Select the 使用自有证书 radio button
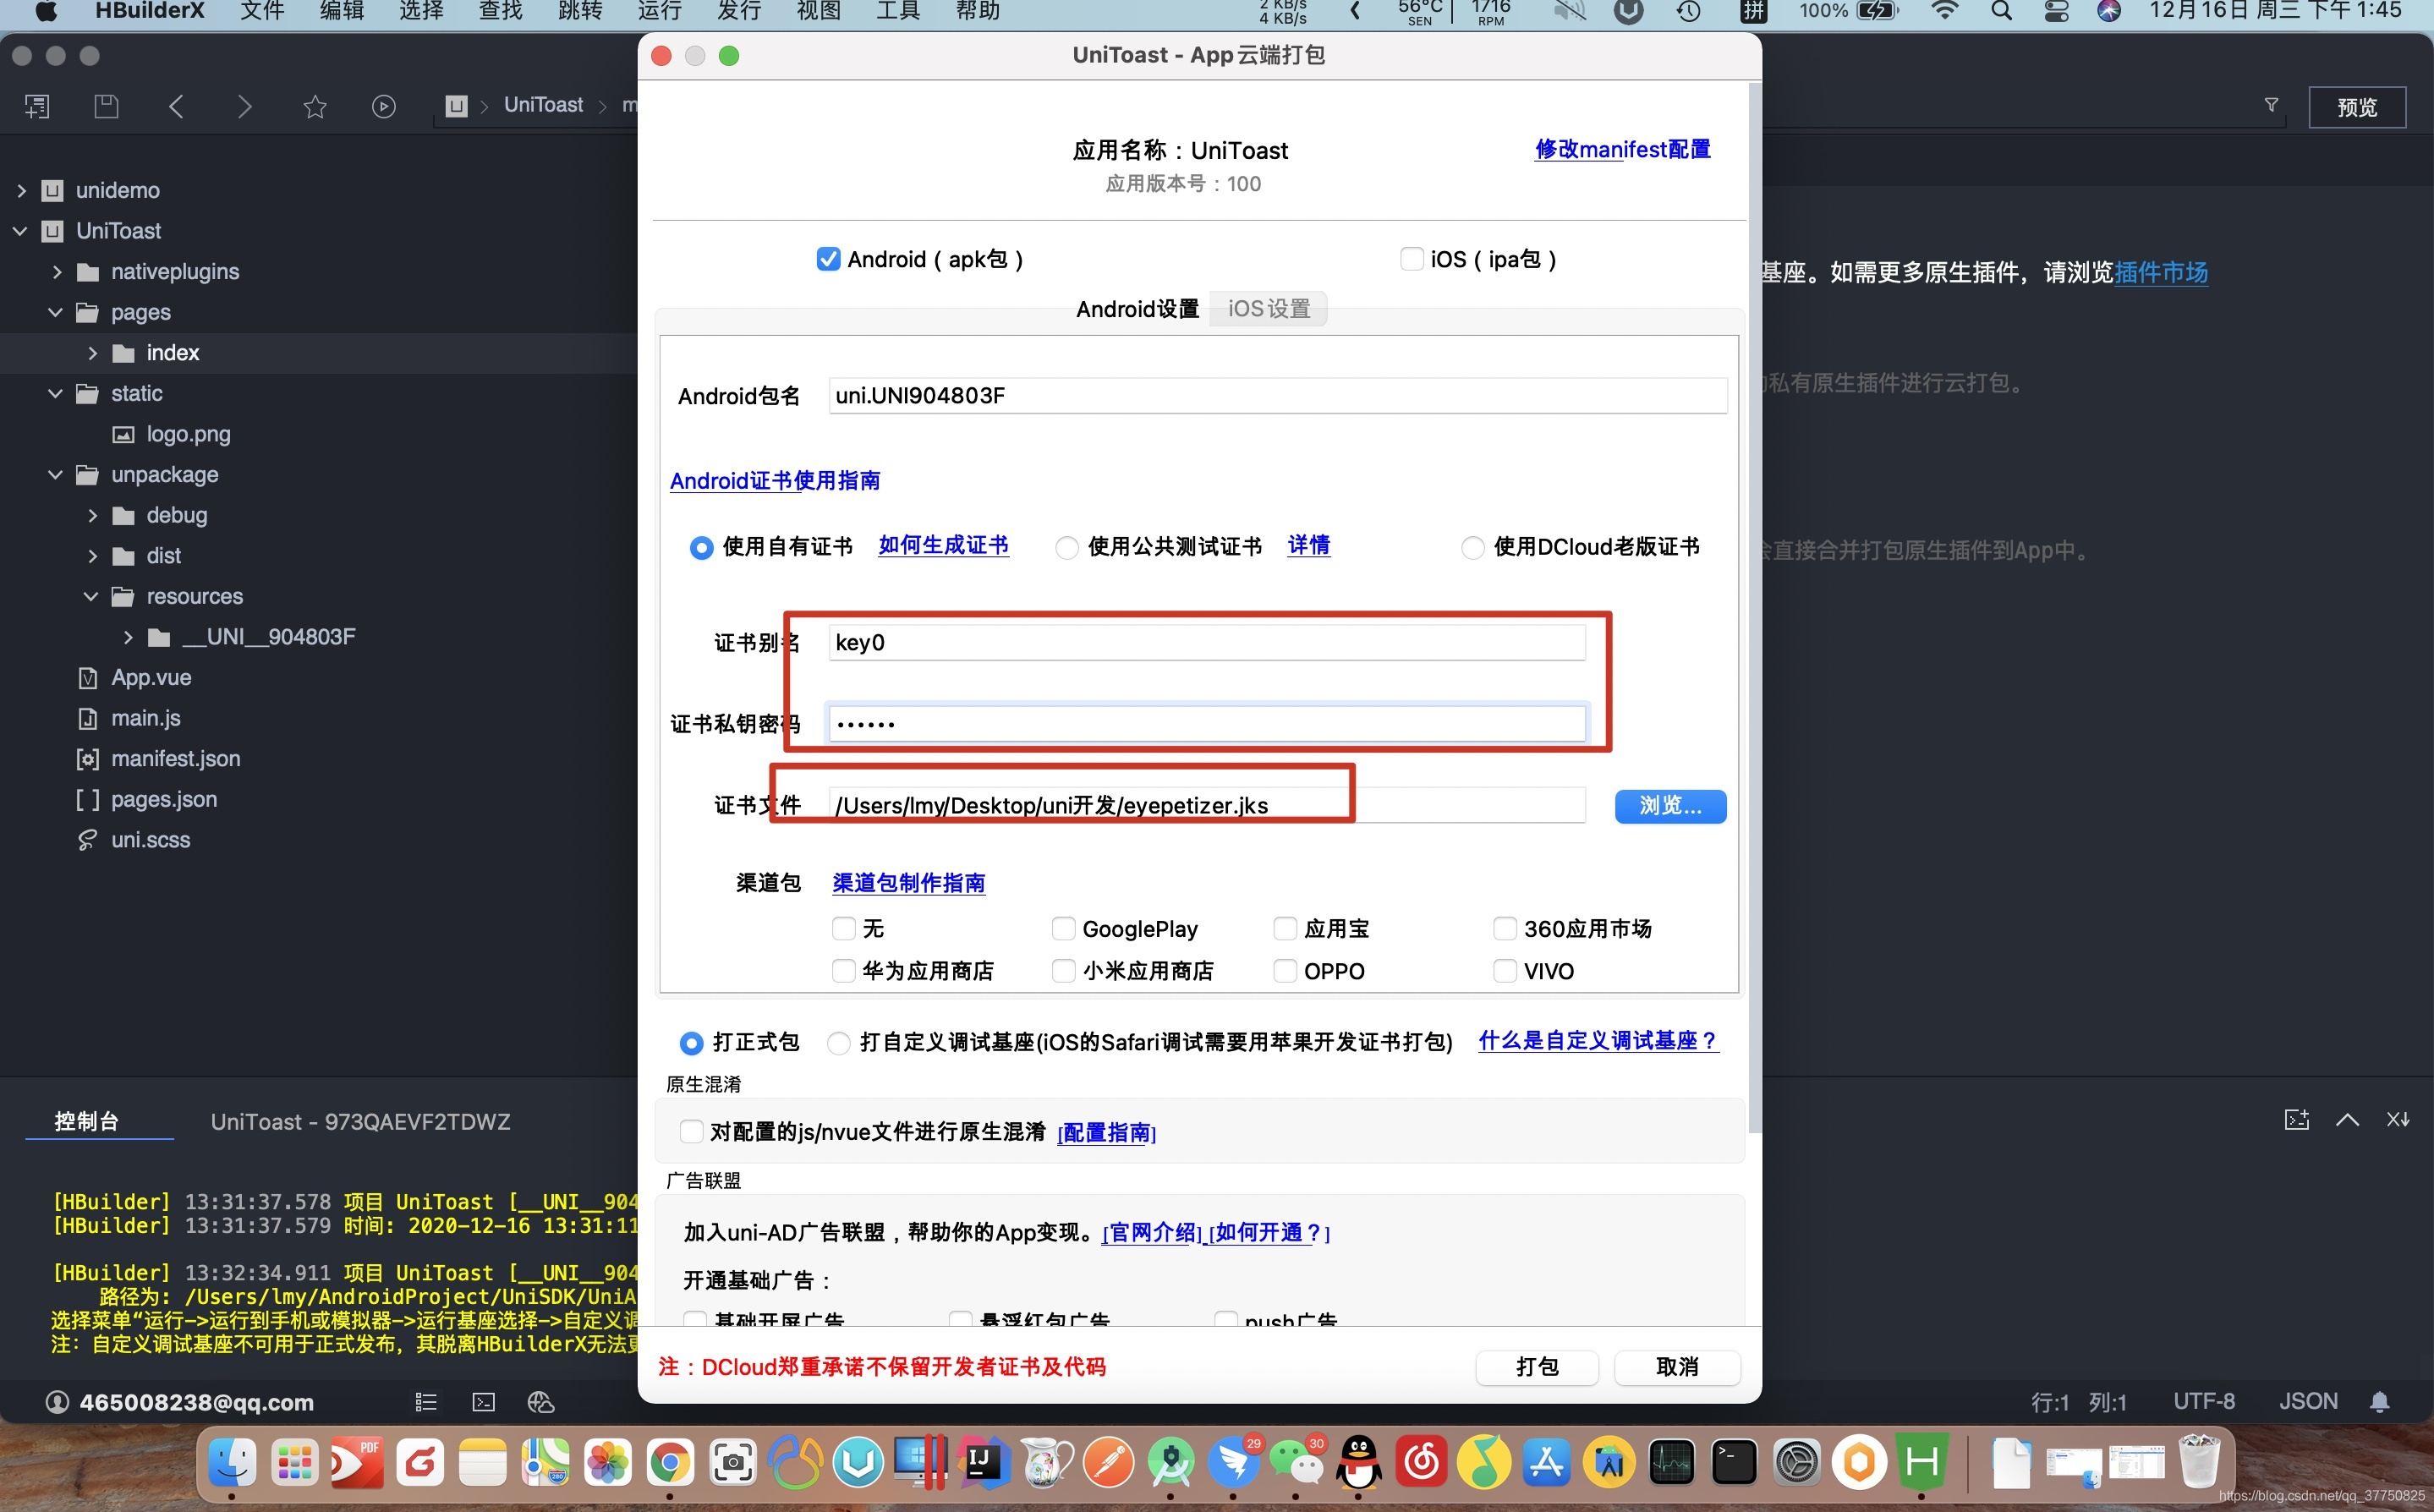2434x1512 pixels. tap(701, 547)
